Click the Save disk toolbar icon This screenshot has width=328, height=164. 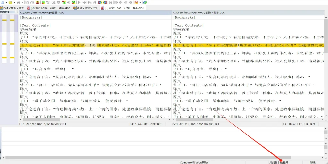(18, 2)
